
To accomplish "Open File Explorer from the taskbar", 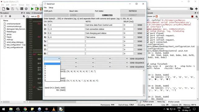I will (11, 109).
